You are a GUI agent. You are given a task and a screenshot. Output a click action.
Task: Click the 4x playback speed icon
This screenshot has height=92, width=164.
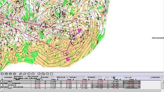[2, 74]
